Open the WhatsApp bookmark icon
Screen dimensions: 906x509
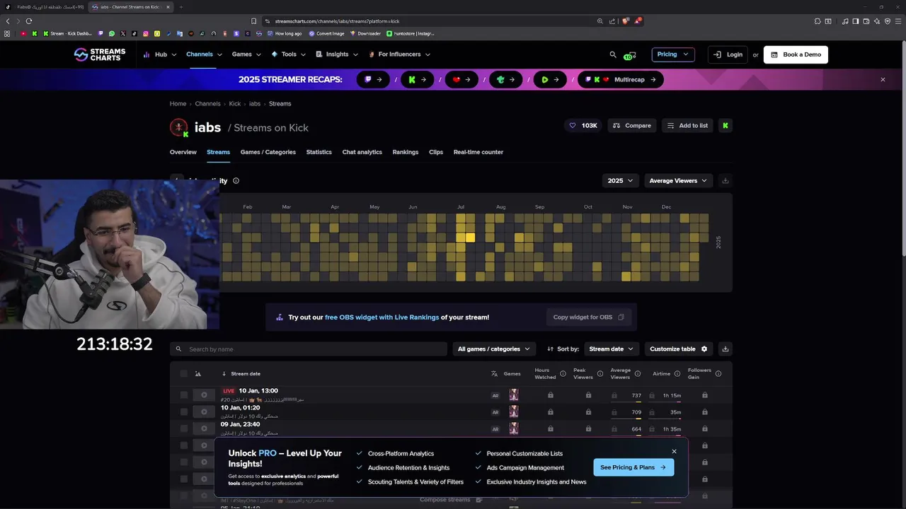pyautogui.click(x=111, y=33)
